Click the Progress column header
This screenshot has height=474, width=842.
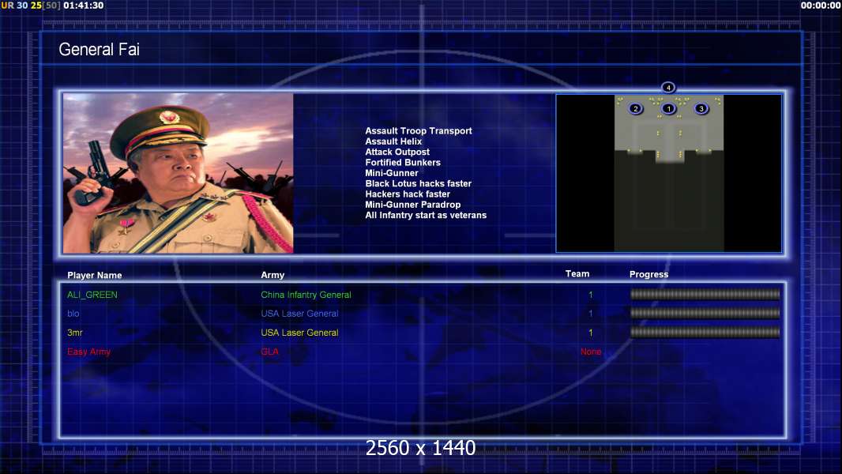648,274
